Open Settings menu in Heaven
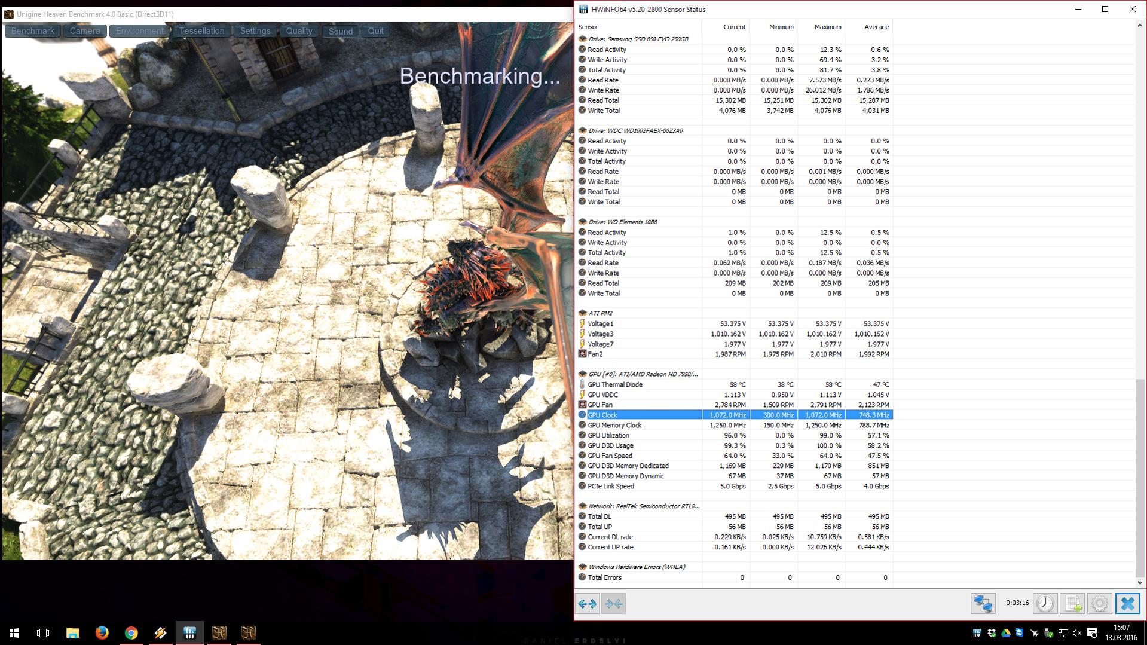The width and height of the screenshot is (1147, 645). pos(255,31)
